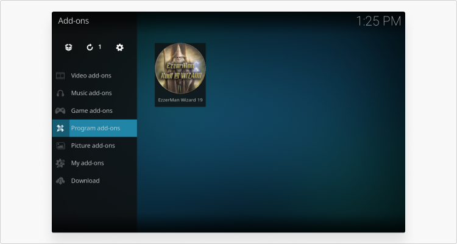This screenshot has height=244, width=457.
Task: Click the tools icon for Program add-ons
Action: tap(60, 128)
